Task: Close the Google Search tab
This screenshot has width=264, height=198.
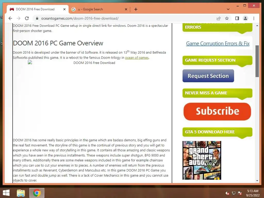Action: click(x=126, y=9)
